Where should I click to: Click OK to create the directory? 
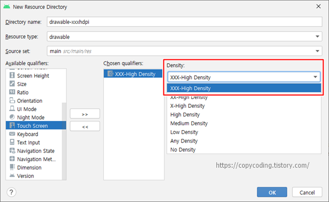click(272, 192)
